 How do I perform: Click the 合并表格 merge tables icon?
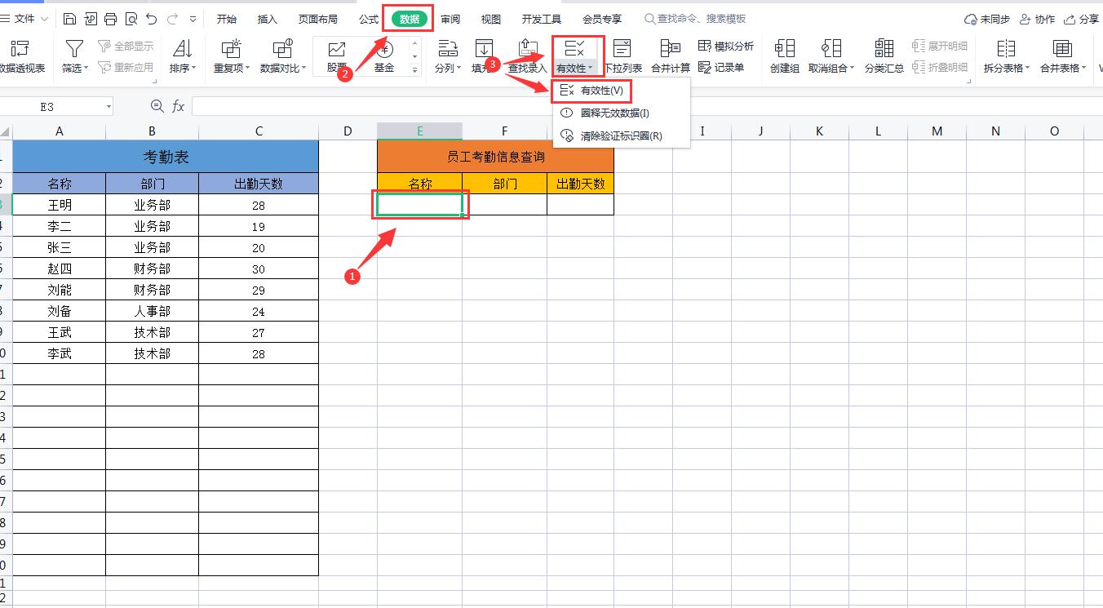click(1062, 49)
